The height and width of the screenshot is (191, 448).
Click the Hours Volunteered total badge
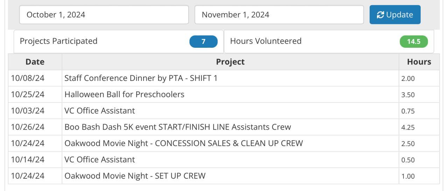coord(414,41)
